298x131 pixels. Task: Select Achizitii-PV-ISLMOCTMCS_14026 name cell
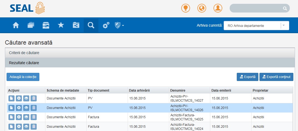click(189, 108)
